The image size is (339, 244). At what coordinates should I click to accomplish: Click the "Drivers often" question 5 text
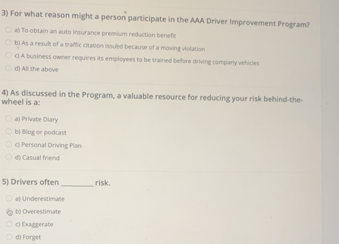point(30,182)
